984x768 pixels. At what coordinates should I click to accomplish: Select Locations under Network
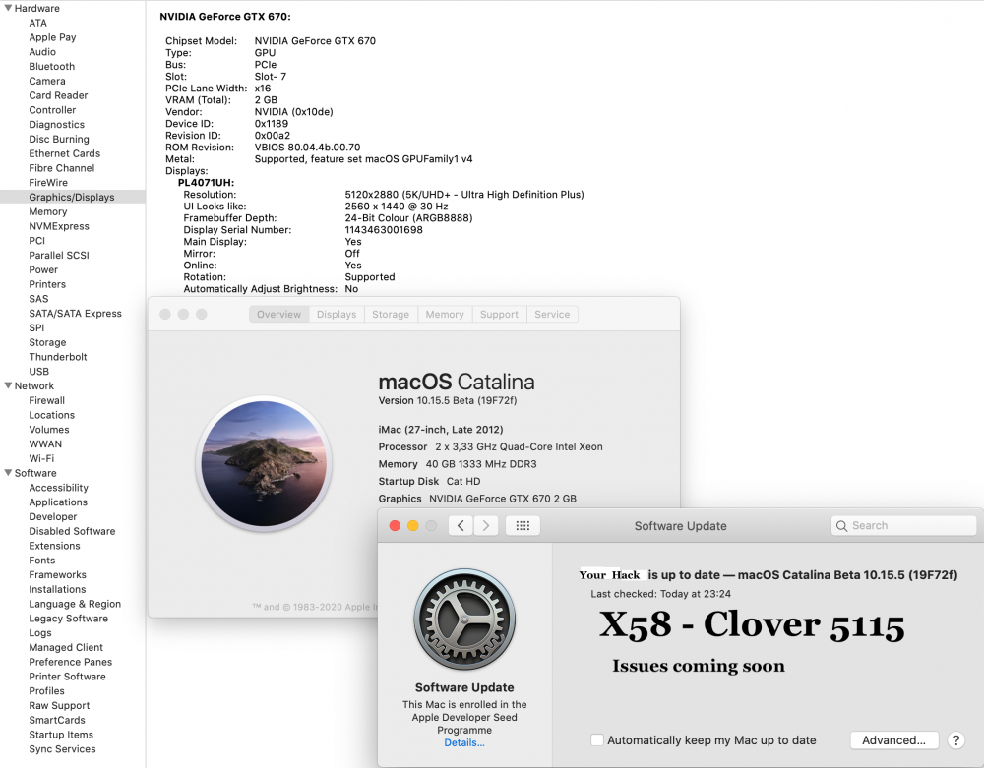point(51,414)
